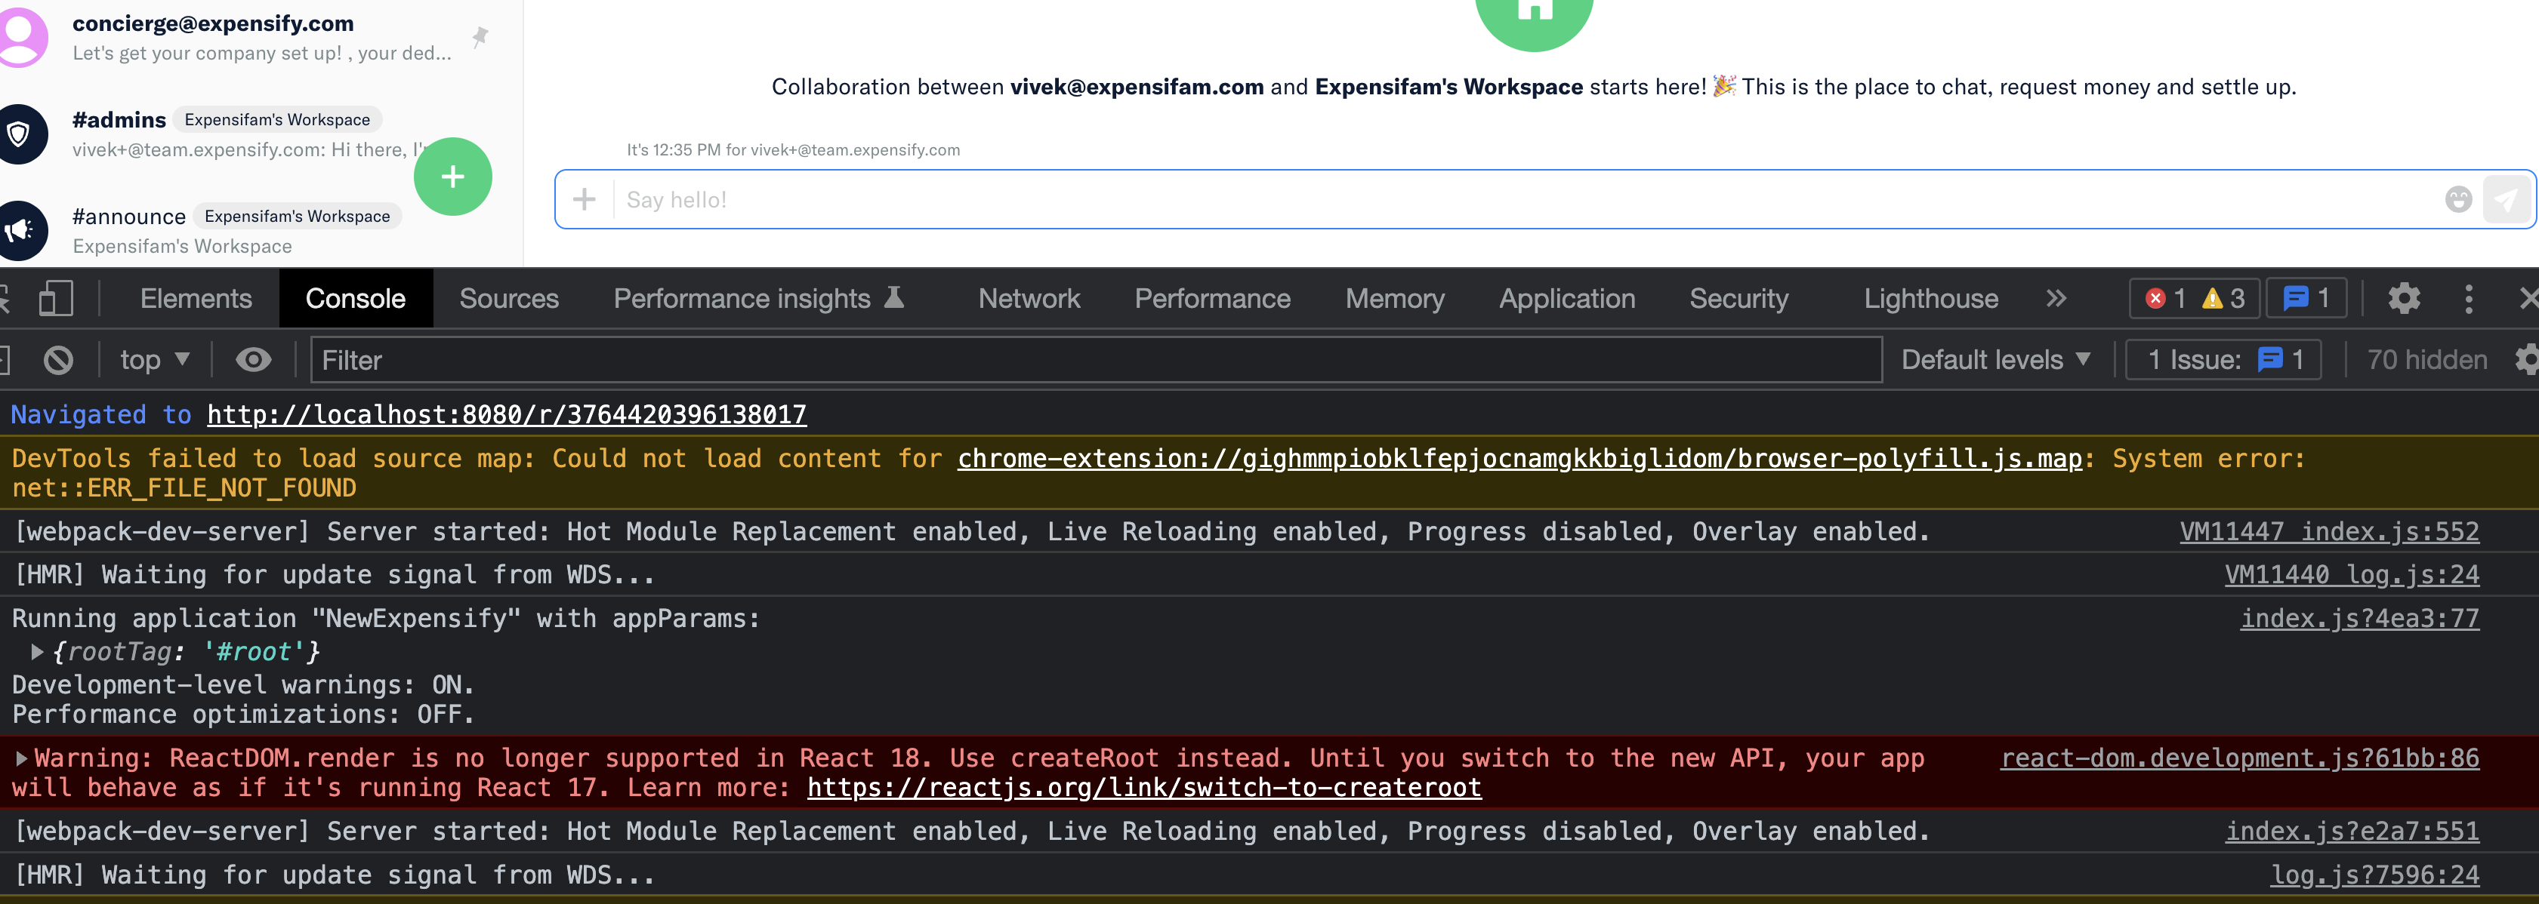Click the green plus floating action button

(x=452, y=177)
